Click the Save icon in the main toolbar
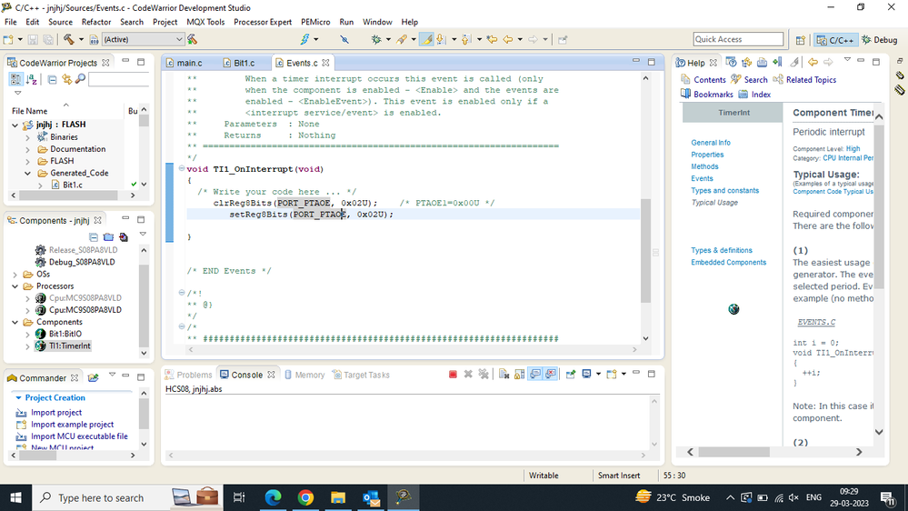The height and width of the screenshot is (511, 908). (x=33, y=39)
